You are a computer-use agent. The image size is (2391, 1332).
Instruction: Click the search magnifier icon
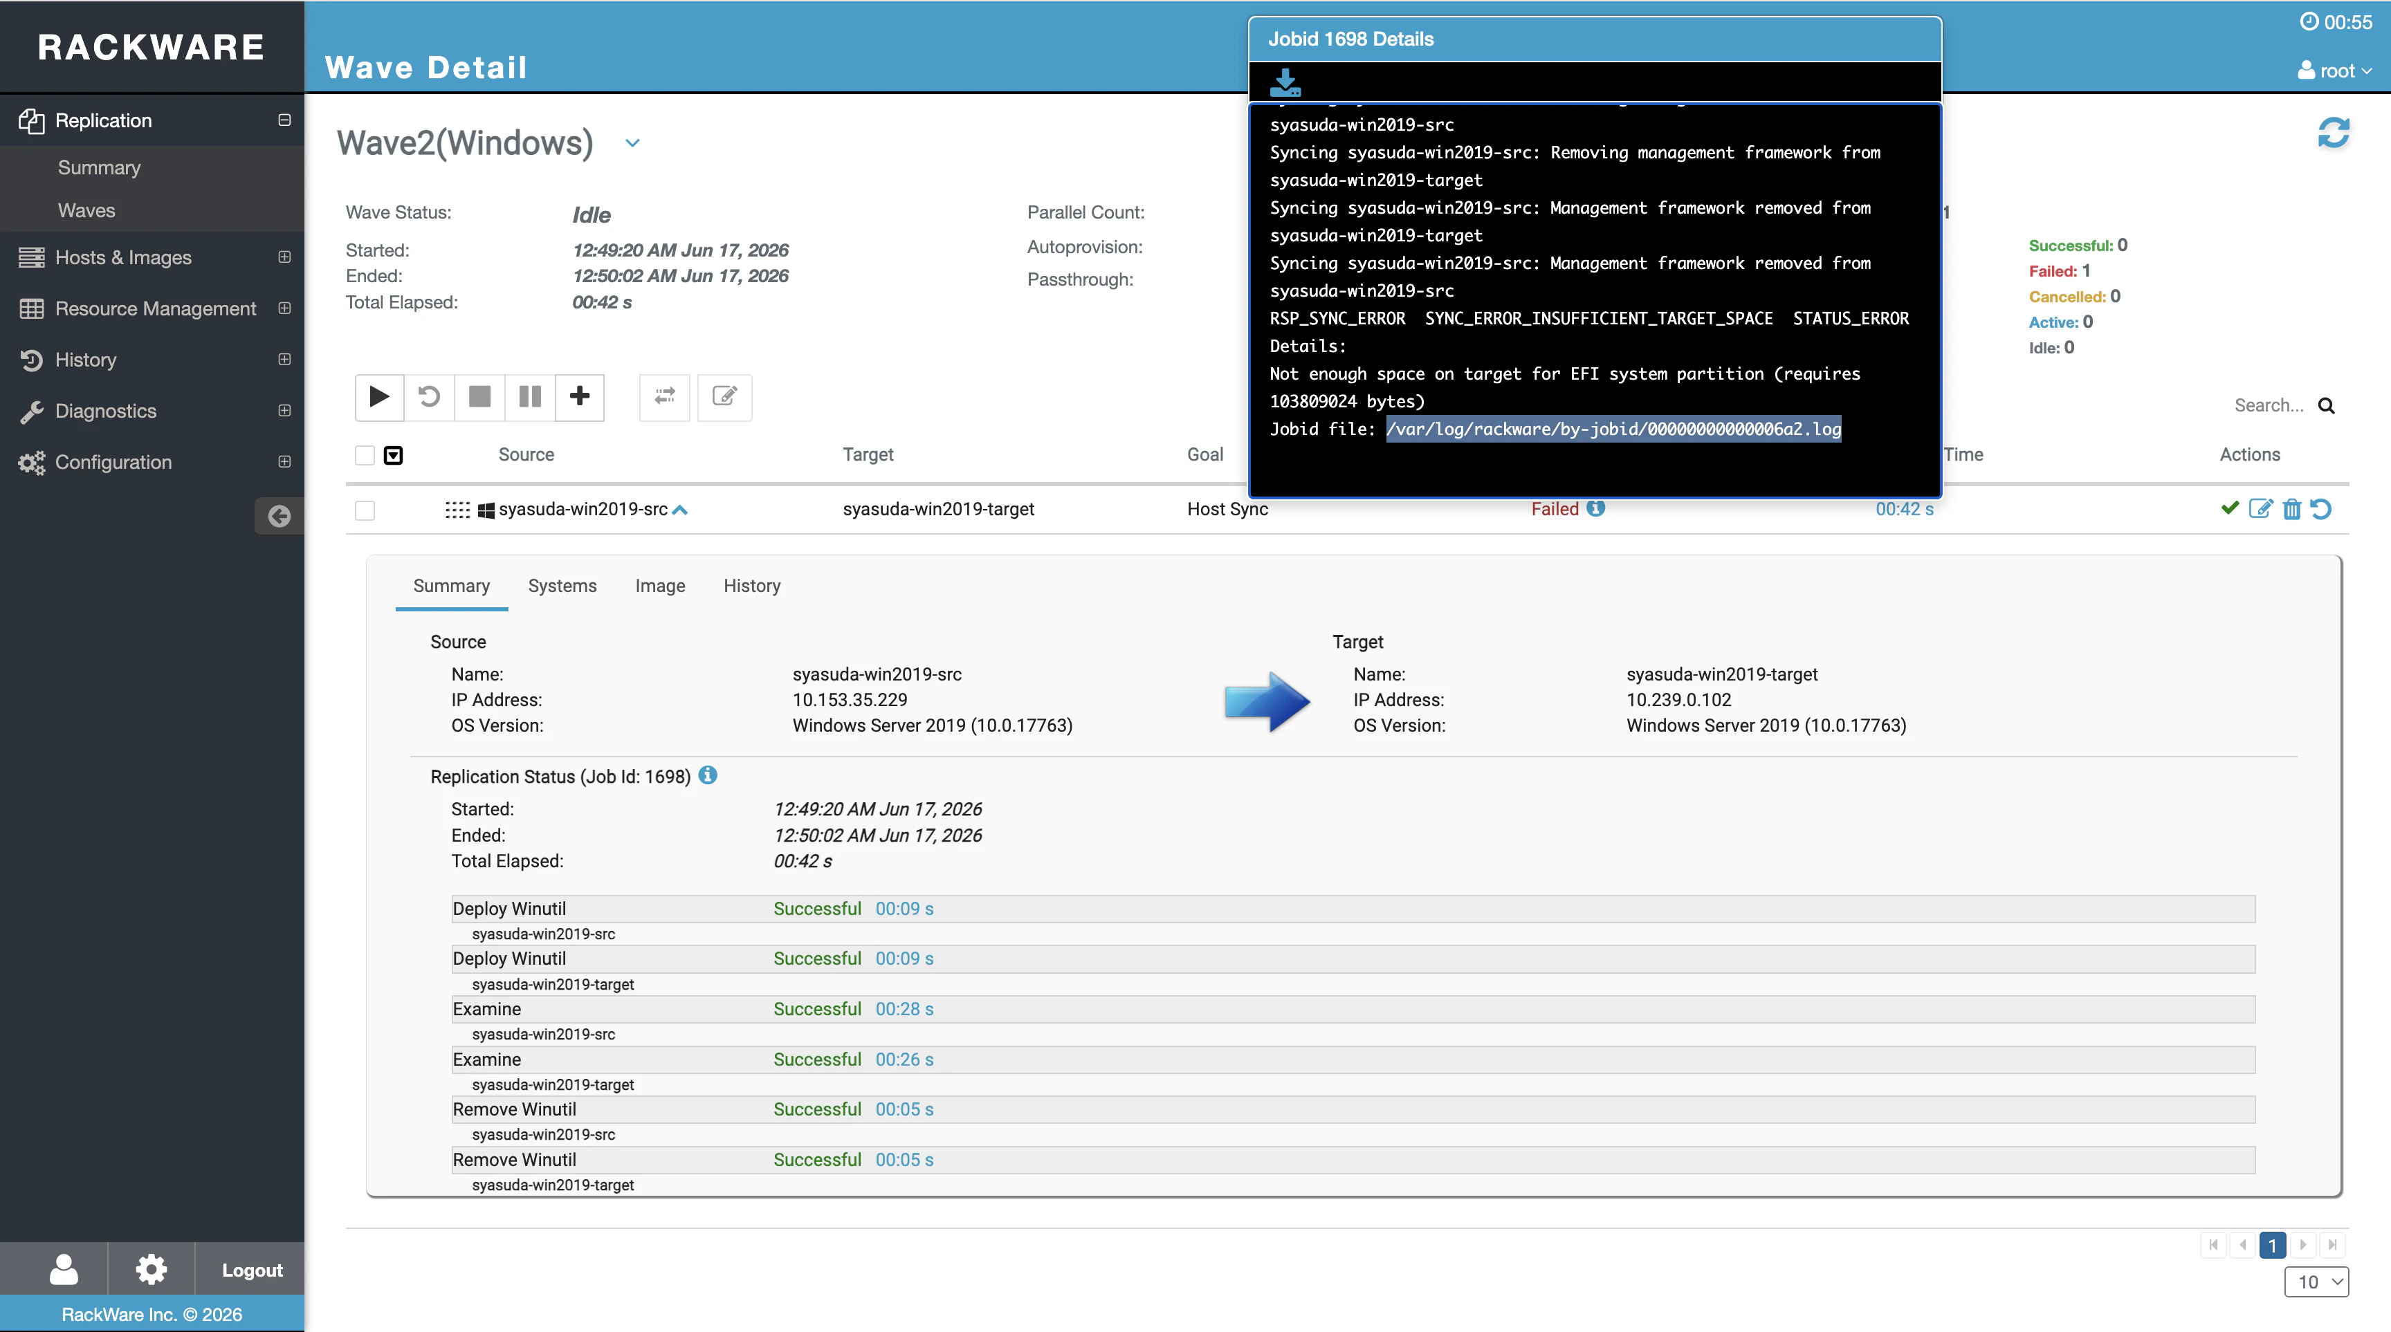[2326, 405]
